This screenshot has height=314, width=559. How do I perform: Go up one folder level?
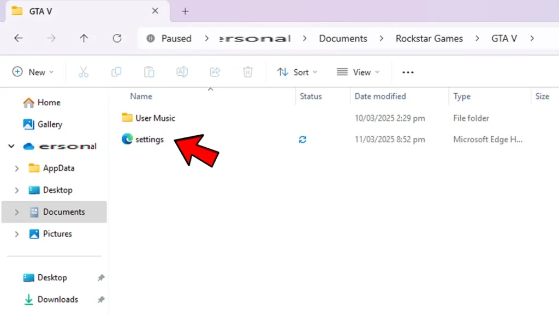(84, 38)
